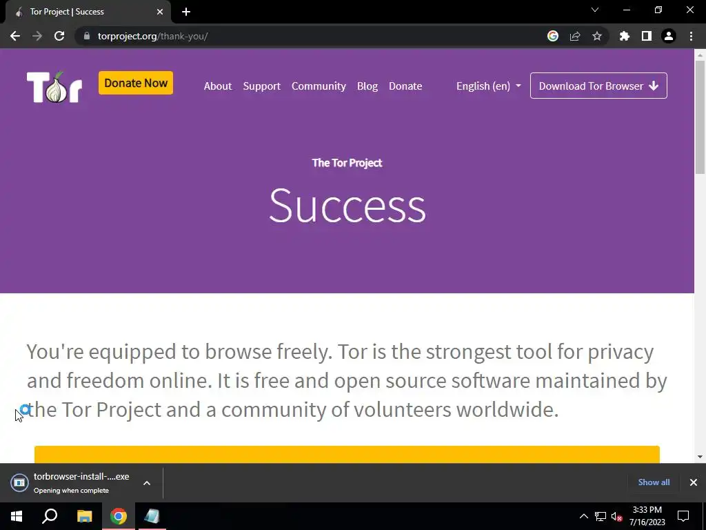Image resolution: width=706 pixels, height=530 pixels.
Task: Show all downloads
Action: click(654, 482)
